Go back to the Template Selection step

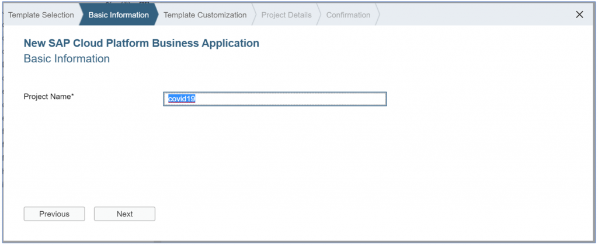coord(41,15)
